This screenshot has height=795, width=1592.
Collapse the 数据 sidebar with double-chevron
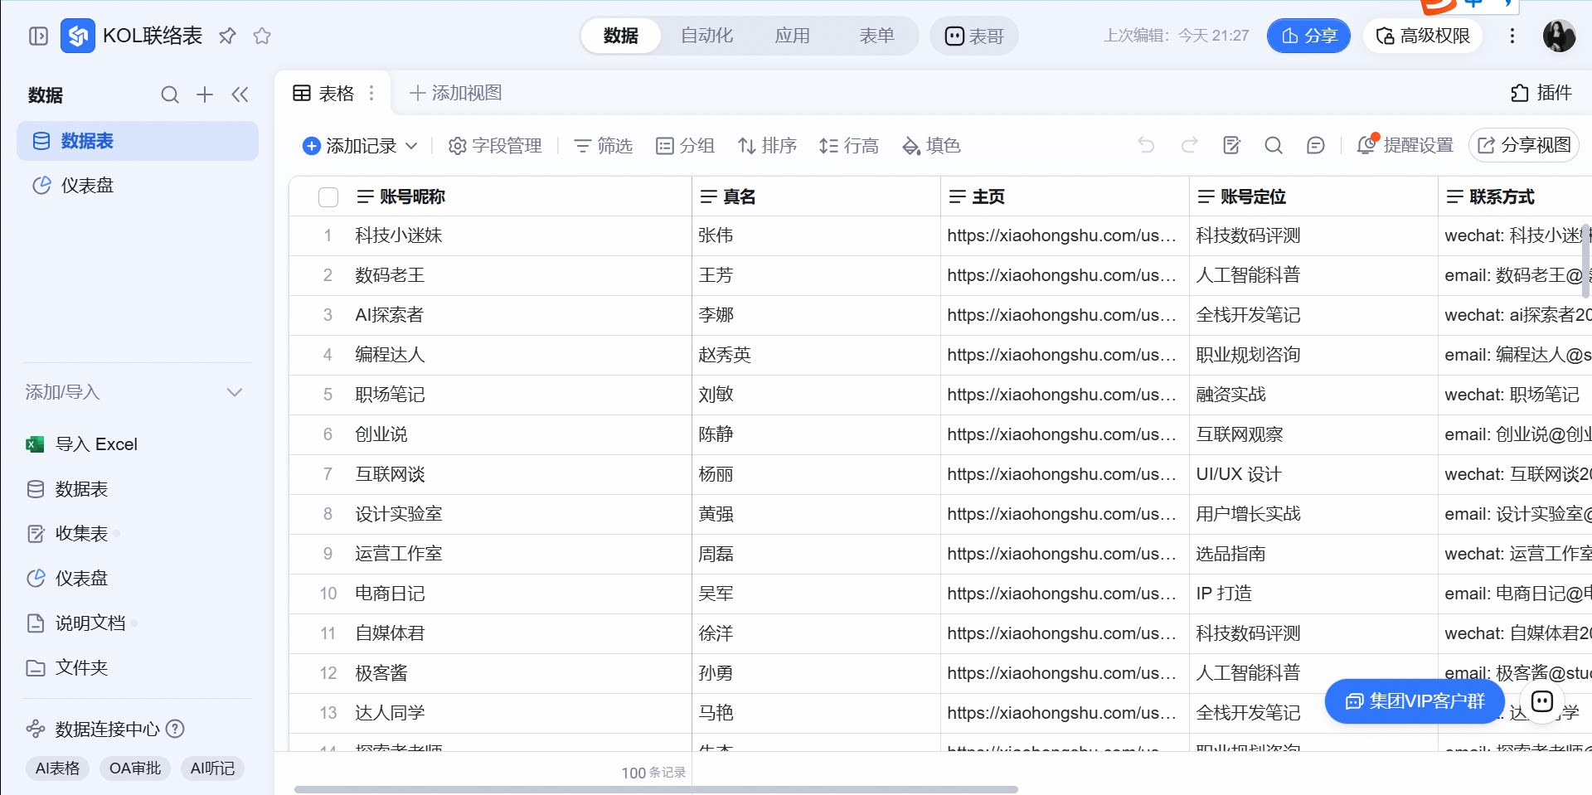pos(240,95)
